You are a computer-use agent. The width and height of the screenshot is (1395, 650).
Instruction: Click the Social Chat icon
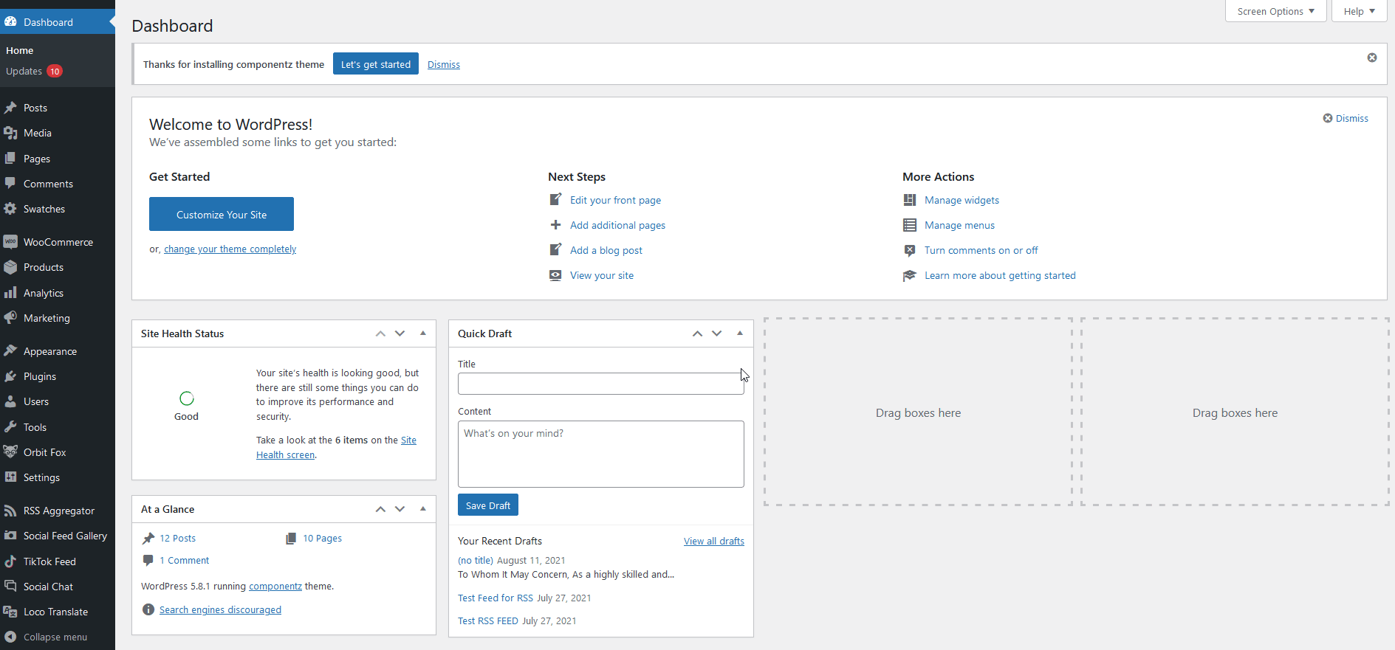point(10,587)
